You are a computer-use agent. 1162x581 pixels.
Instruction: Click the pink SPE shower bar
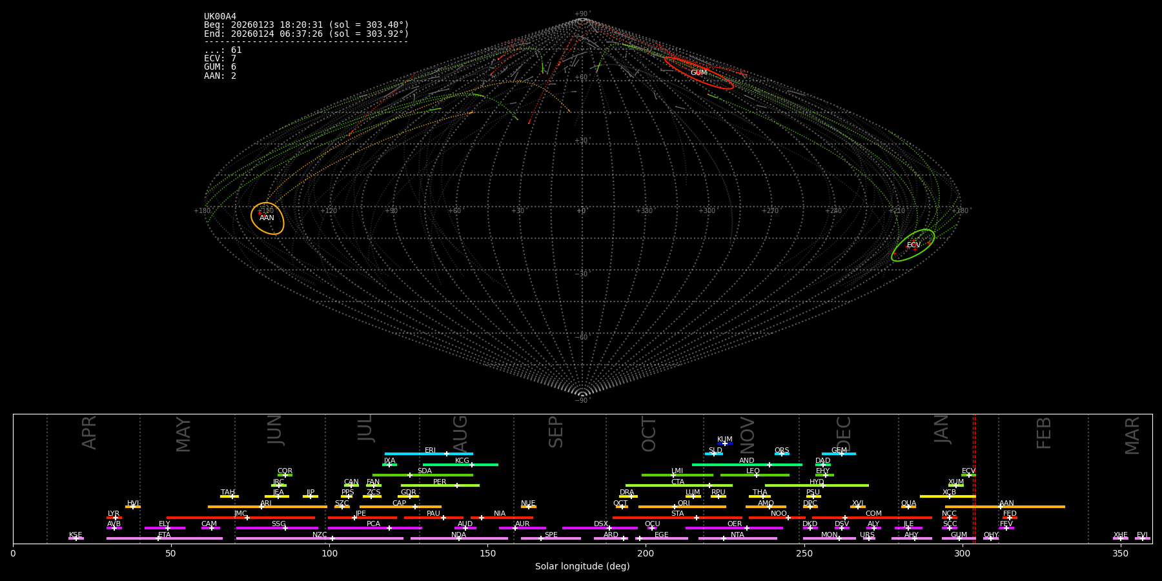pos(551,538)
